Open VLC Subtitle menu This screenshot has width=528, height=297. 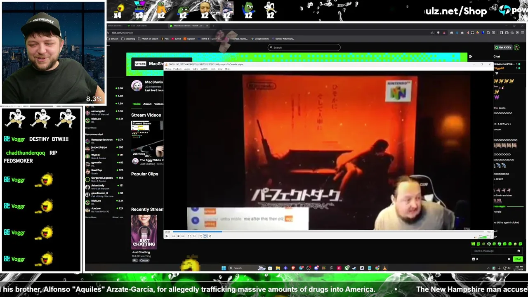point(204,69)
